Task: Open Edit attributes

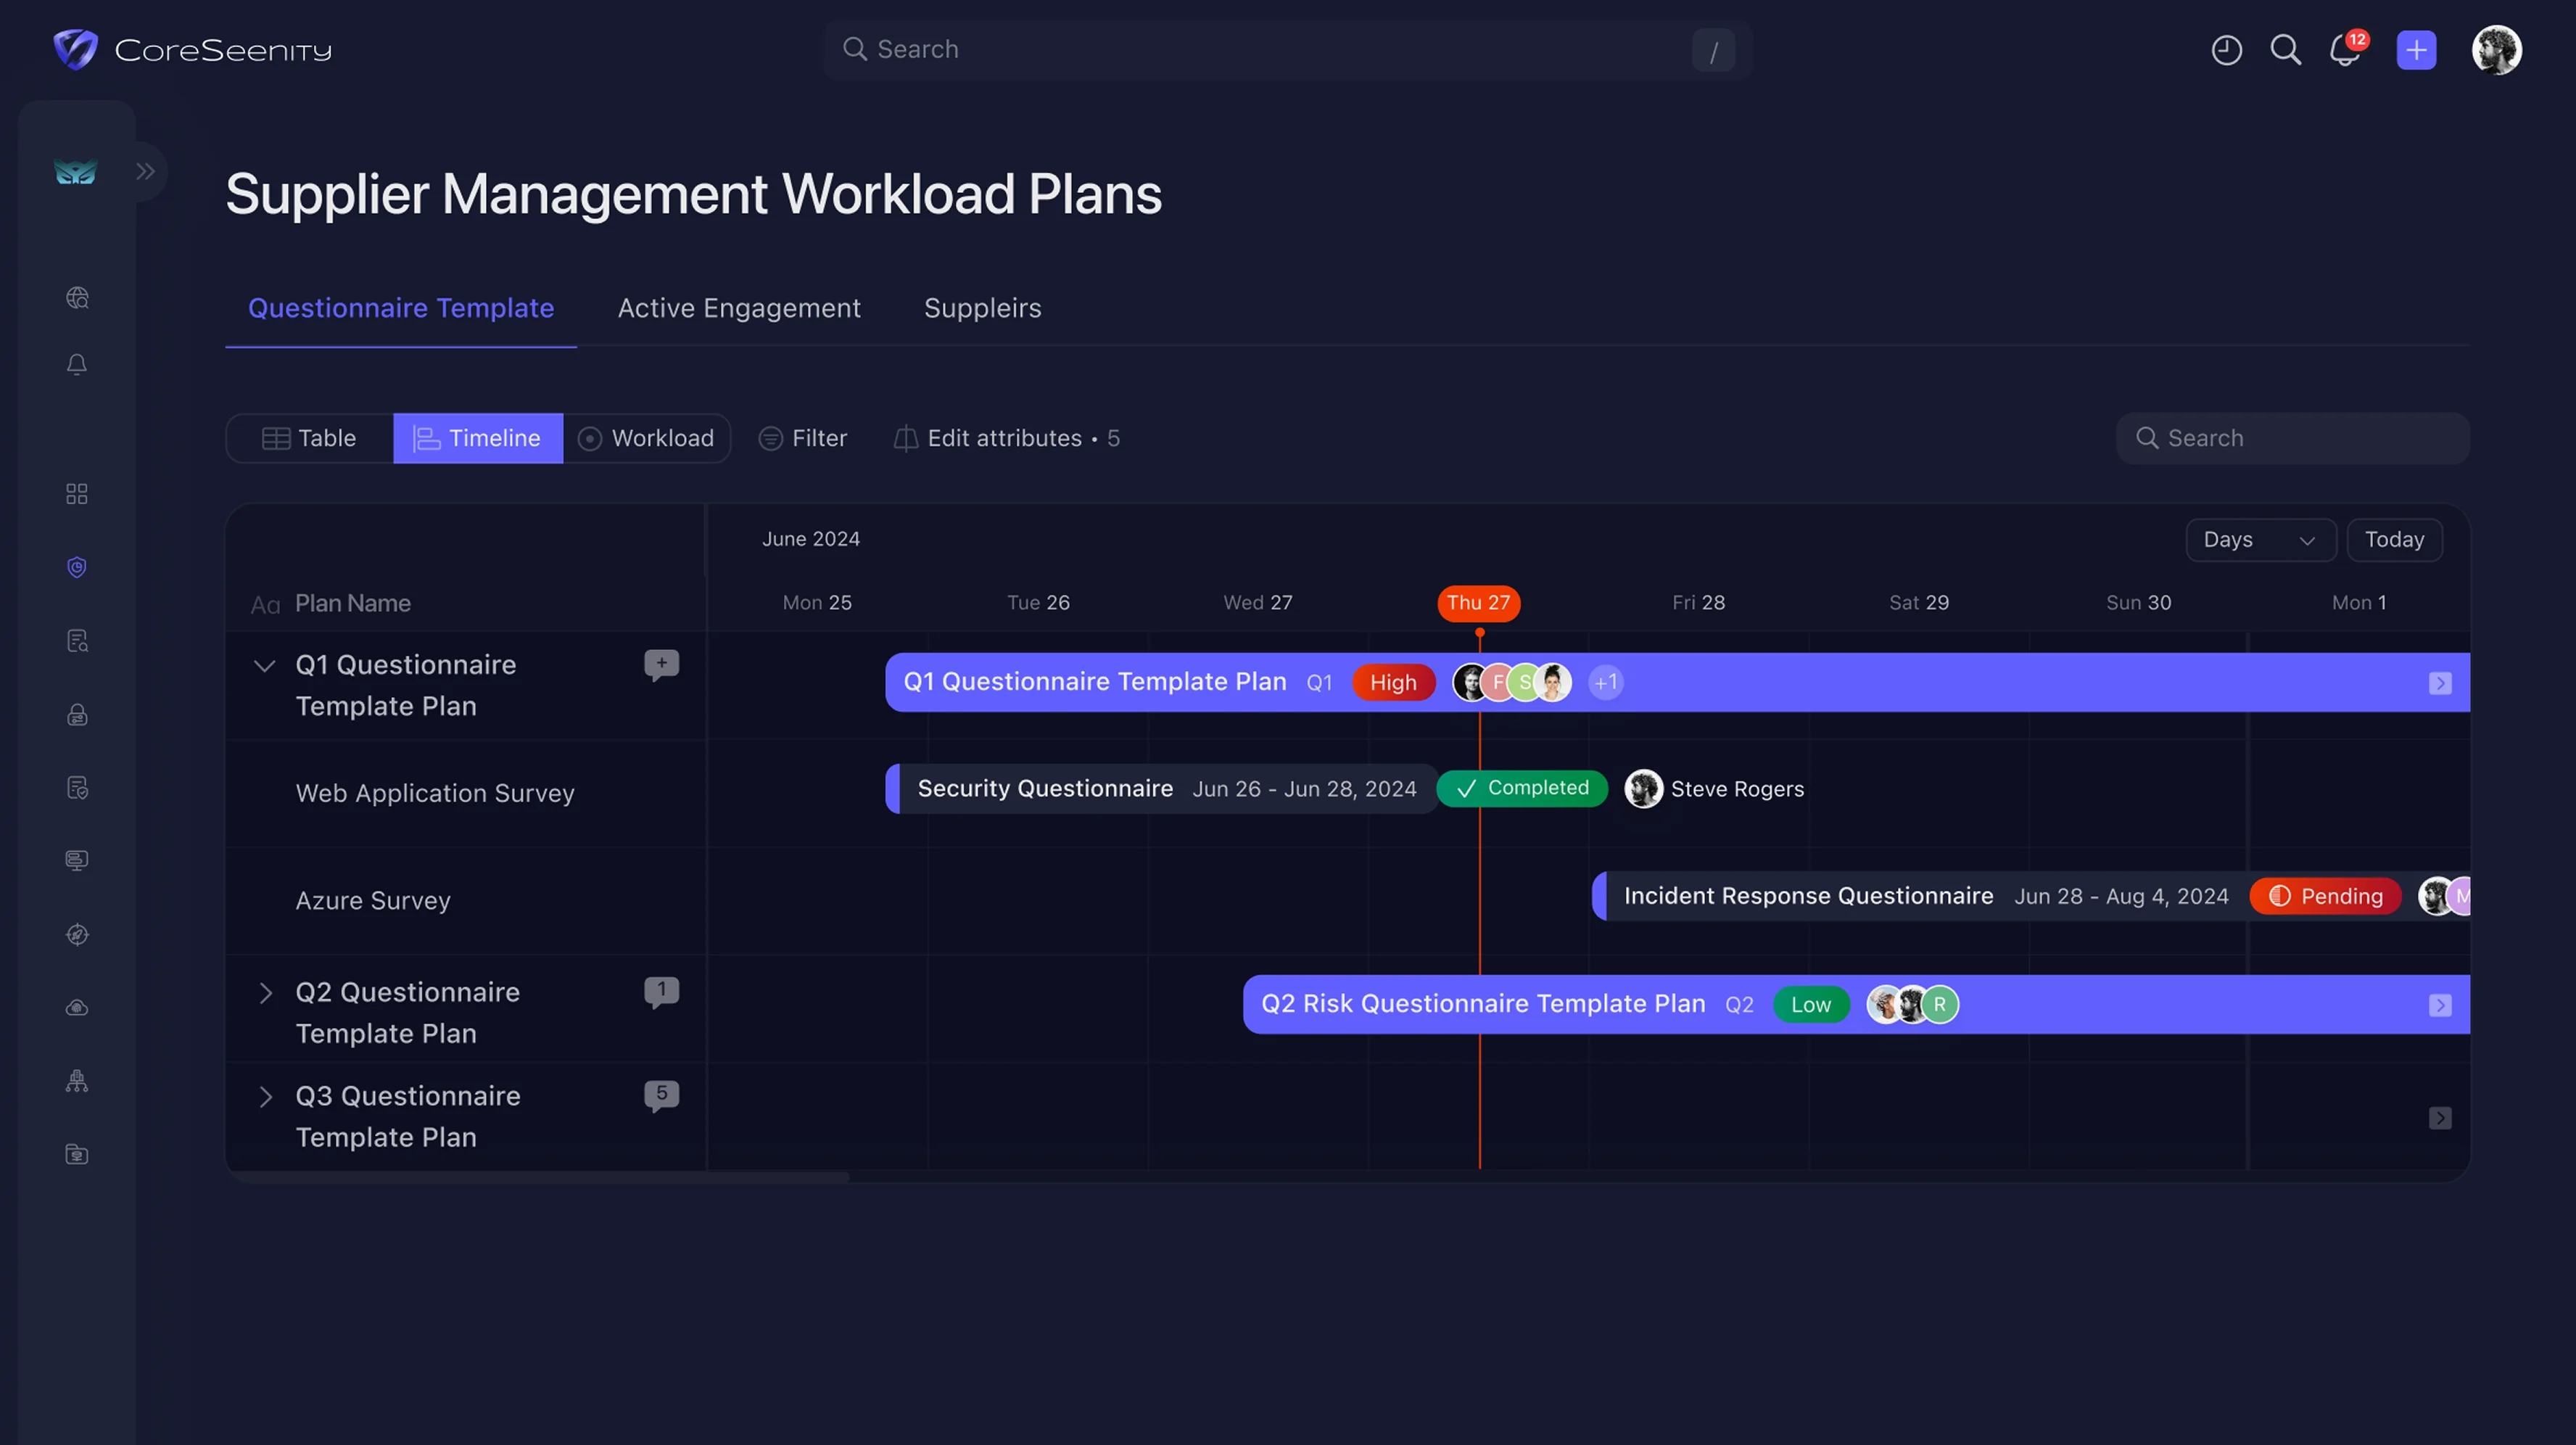Action: 1006,438
